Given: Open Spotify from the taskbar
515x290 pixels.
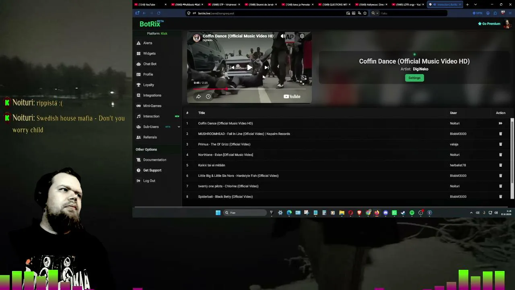Looking at the screenshot, I should point(412,213).
